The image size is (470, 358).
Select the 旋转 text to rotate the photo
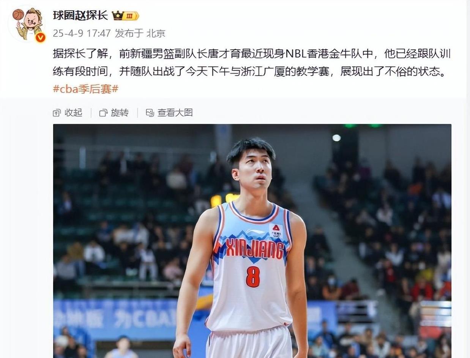click(120, 113)
